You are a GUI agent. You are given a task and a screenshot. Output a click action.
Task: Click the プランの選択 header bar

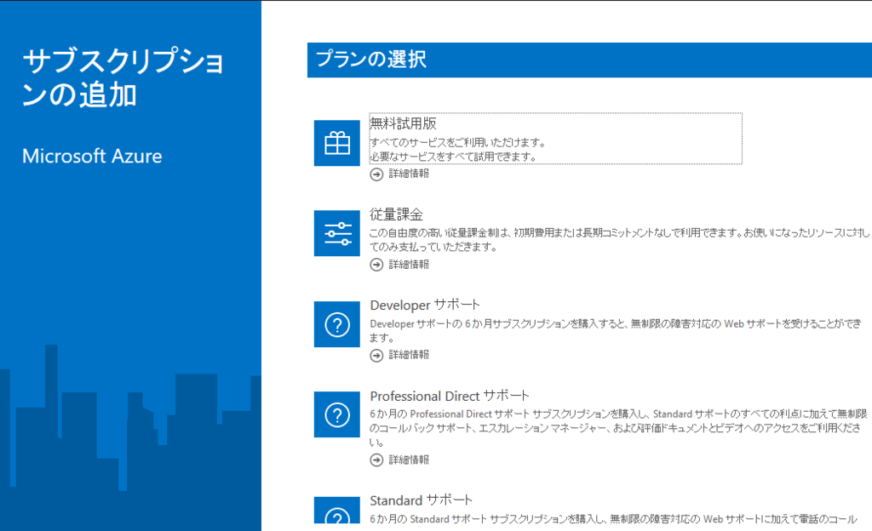tap(589, 60)
